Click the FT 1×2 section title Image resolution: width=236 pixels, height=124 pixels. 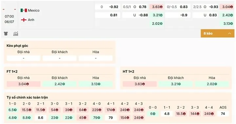[x=12, y=71]
